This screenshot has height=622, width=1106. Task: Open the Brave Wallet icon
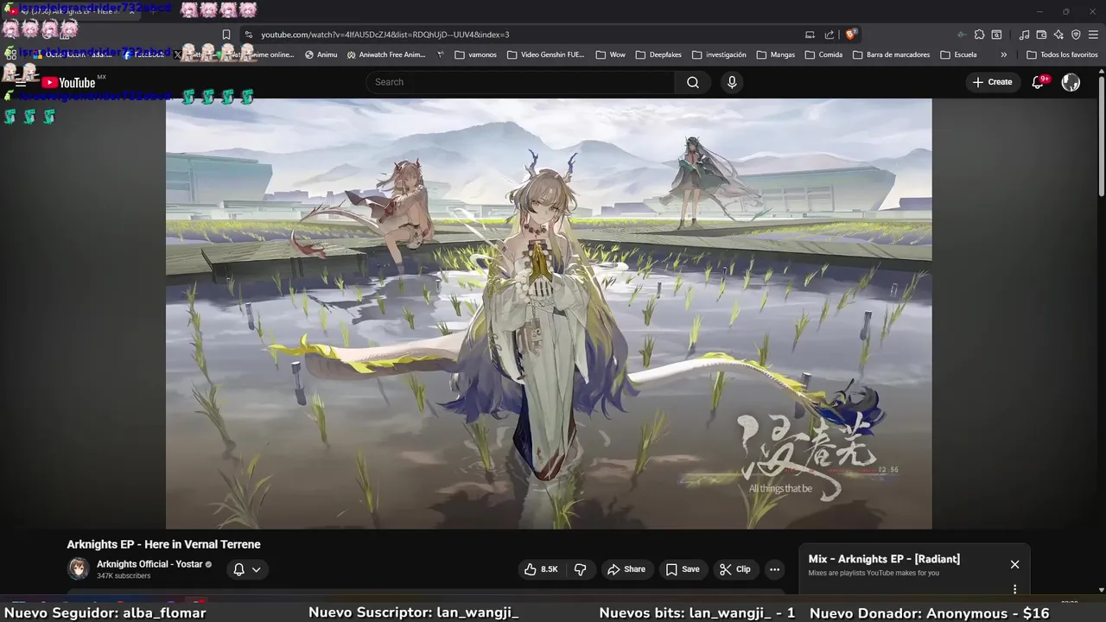[1041, 35]
